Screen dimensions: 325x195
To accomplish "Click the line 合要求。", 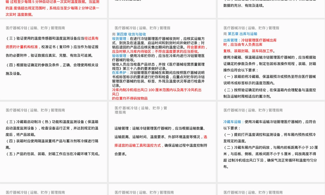I will 121,154.
